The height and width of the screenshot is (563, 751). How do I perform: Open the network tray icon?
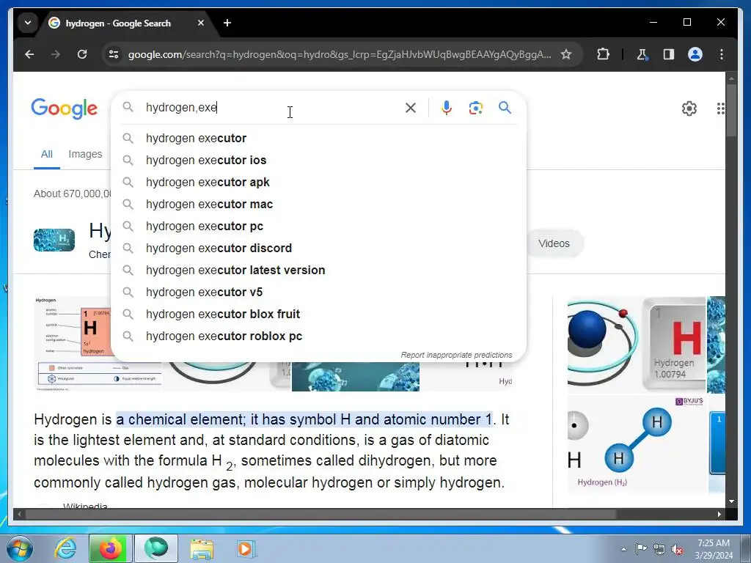pos(659,549)
